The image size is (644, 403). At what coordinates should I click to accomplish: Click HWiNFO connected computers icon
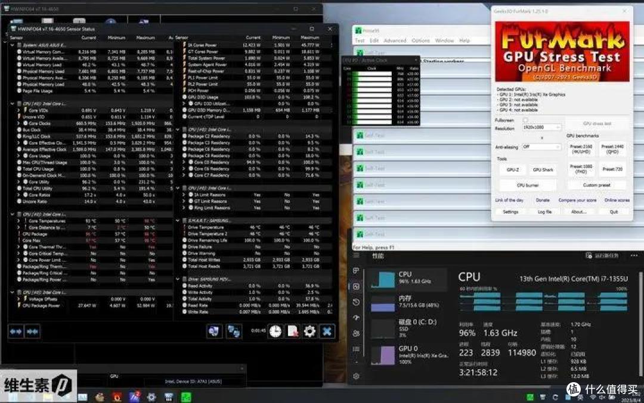point(234,331)
